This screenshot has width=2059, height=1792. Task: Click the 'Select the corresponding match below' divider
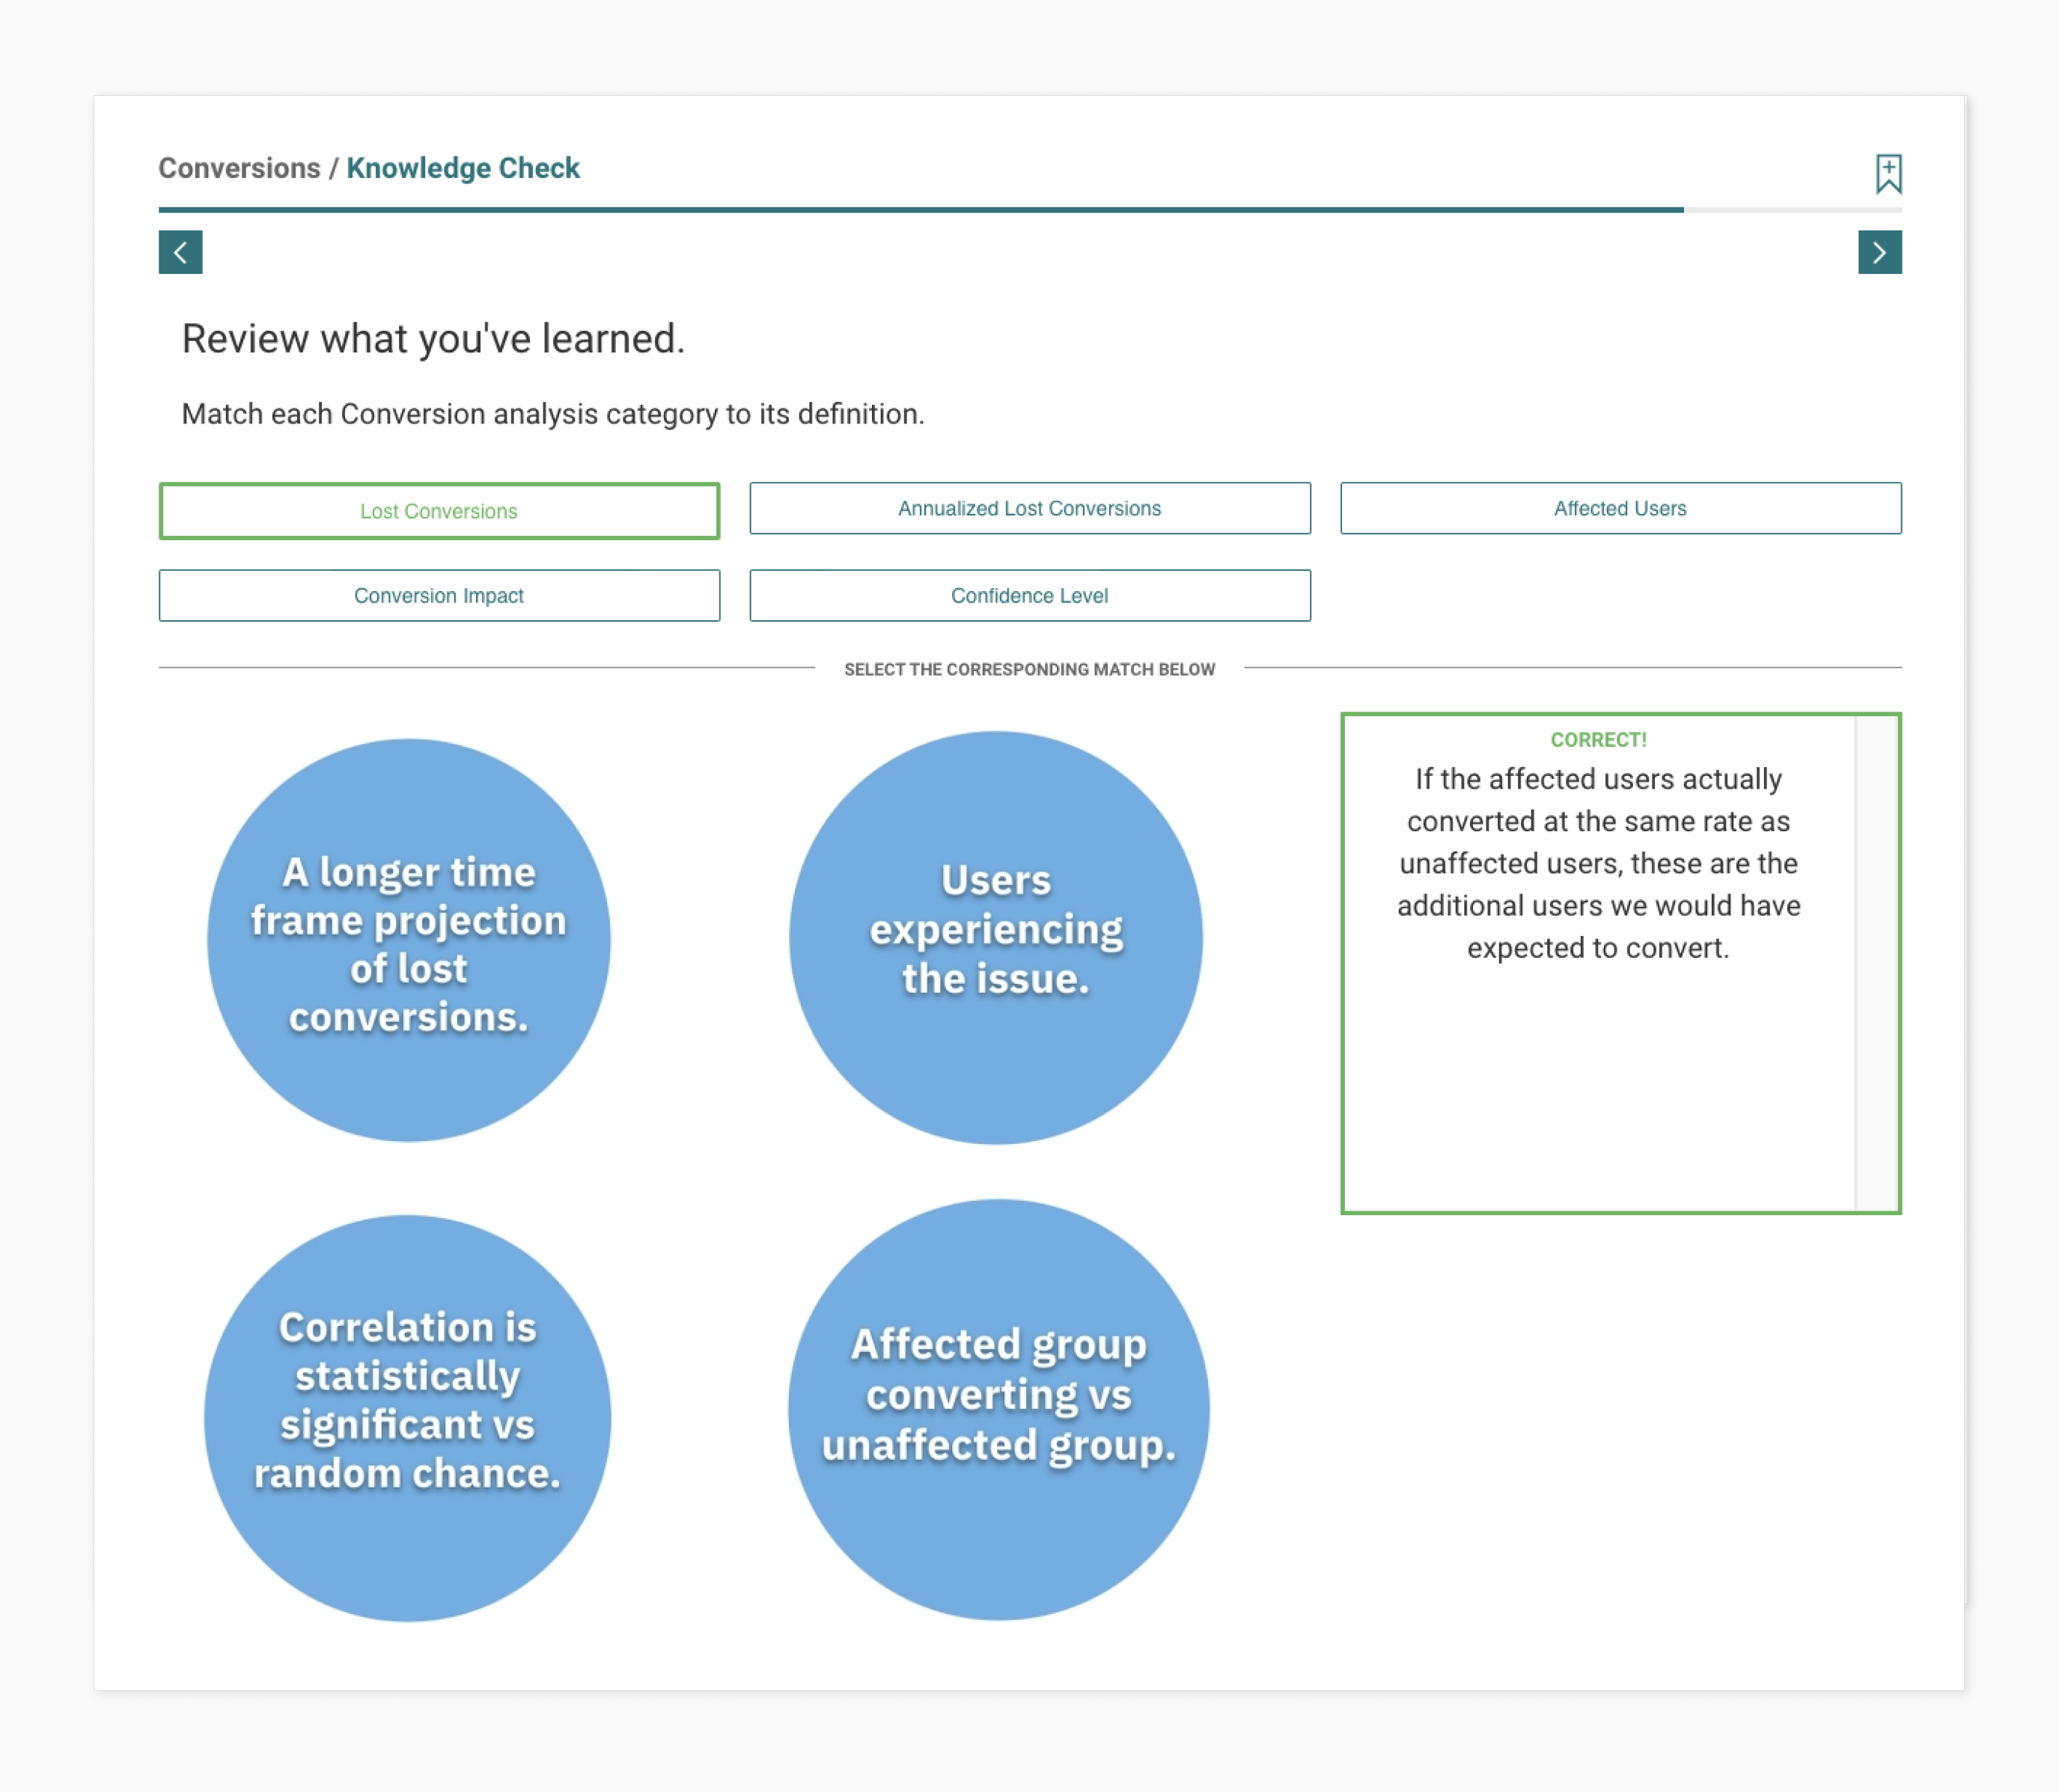tap(1028, 669)
